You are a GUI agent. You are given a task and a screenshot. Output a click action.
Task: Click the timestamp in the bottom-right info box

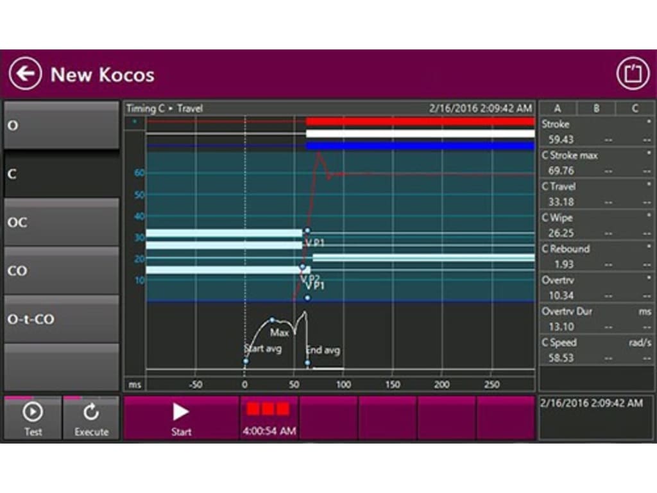tap(591, 403)
